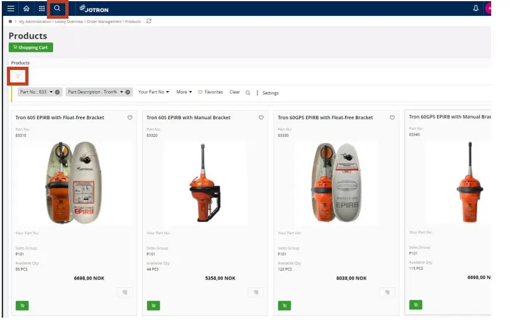Open notifications bell
Image resolution: width=510 pixels, height=320 pixels.
[x=475, y=8]
